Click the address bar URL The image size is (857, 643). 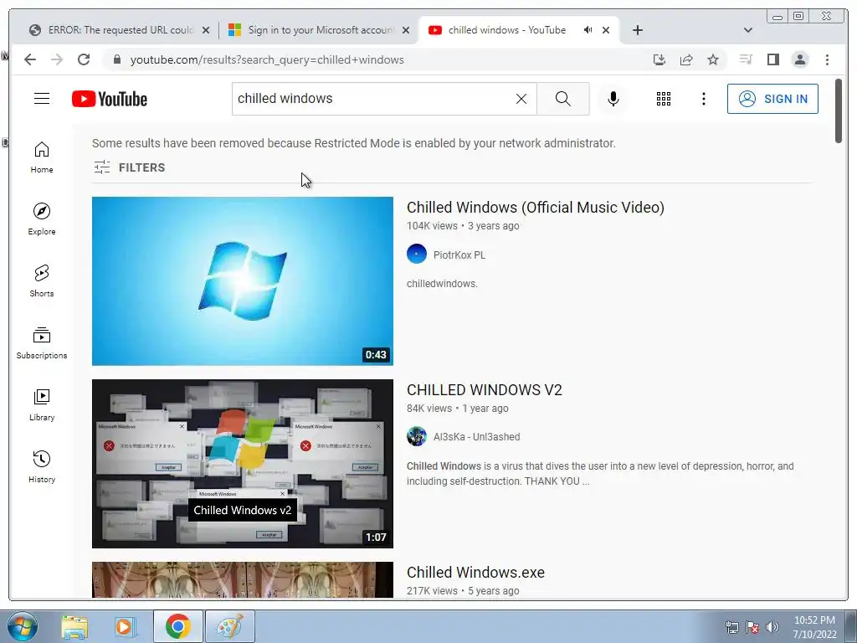[x=267, y=60]
